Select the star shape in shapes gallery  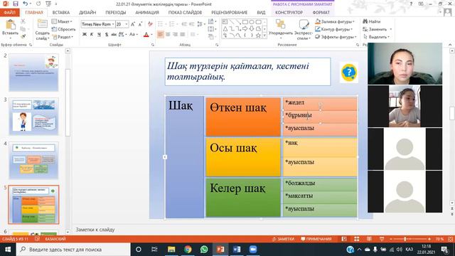258,36
